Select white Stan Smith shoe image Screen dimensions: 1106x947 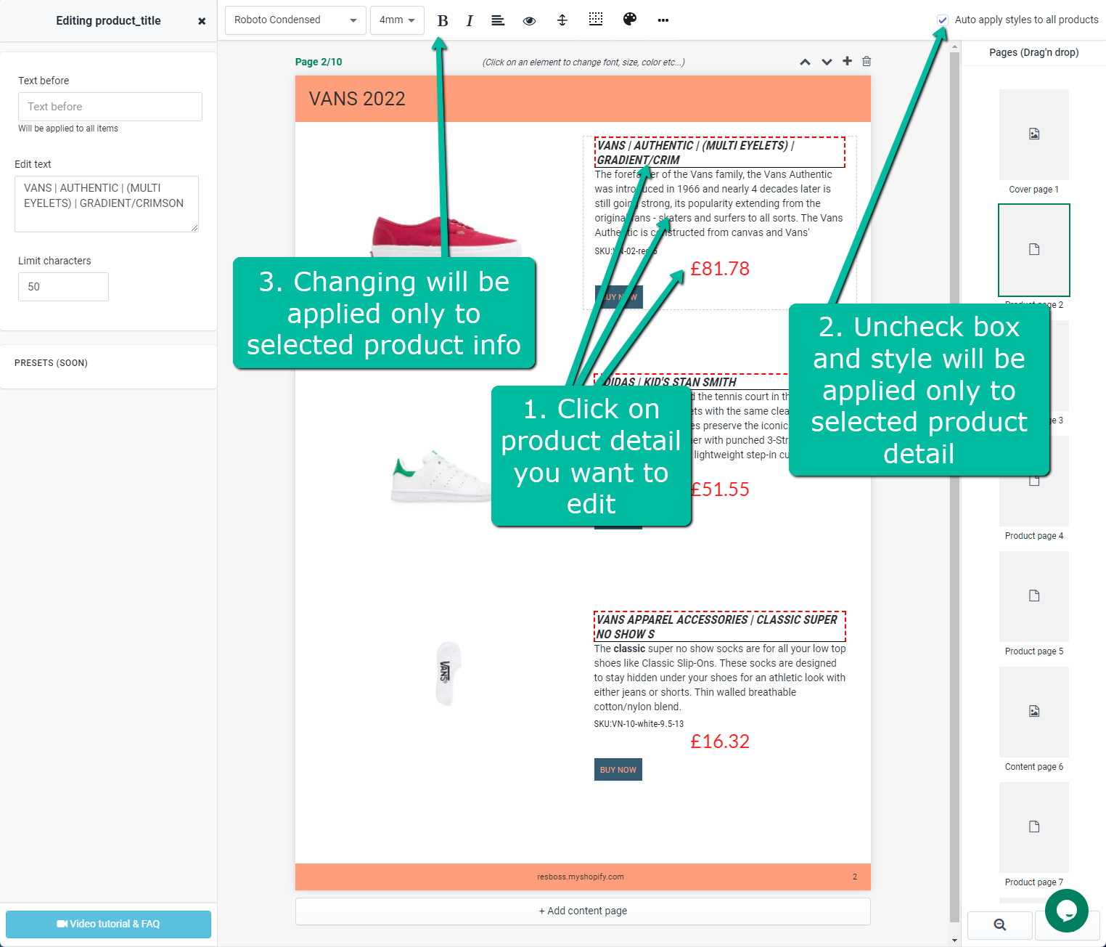441,476
